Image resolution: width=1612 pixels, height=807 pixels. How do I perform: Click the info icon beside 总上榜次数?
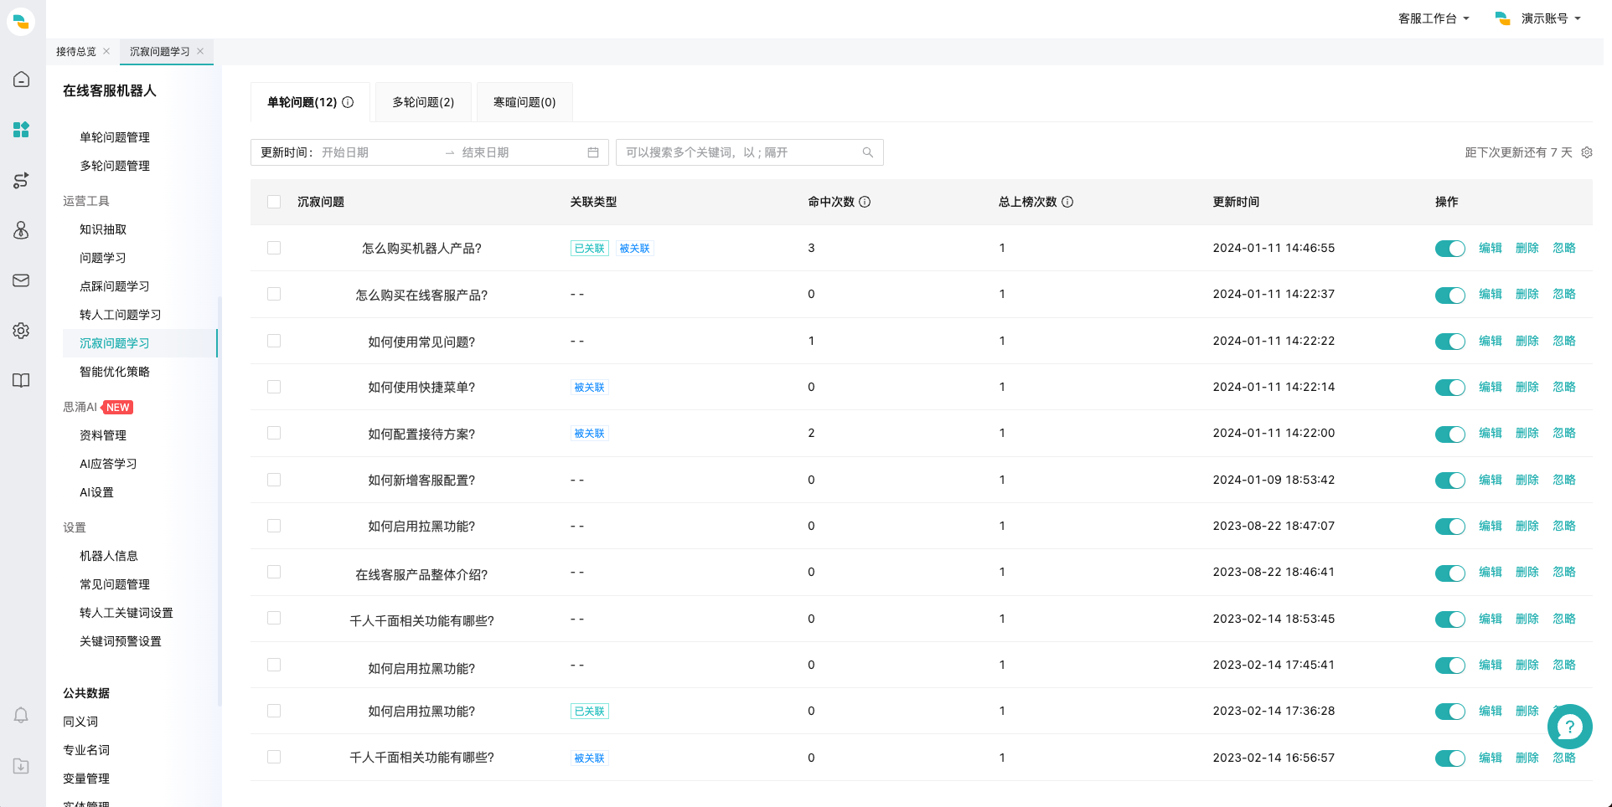1067,202
